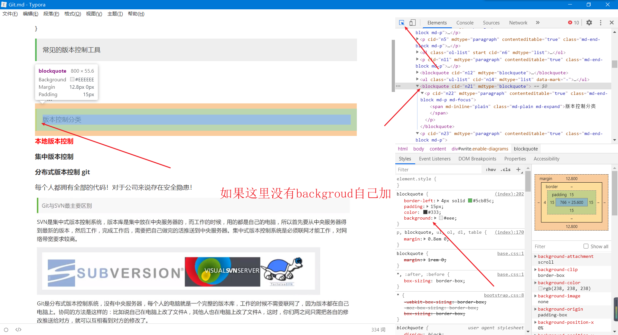Open DevTools settings gear
This screenshot has width=618, height=335.
[589, 23]
